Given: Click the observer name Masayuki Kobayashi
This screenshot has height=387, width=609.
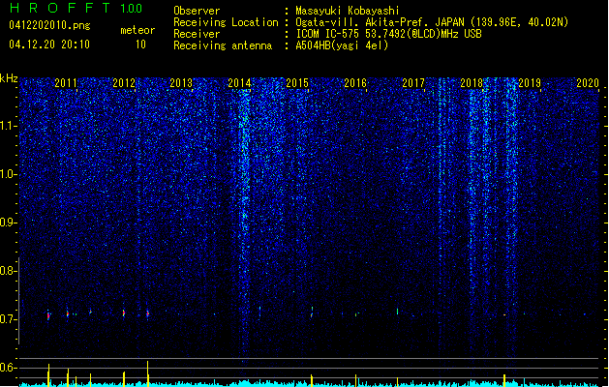Looking at the screenshot, I should [348, 11].
